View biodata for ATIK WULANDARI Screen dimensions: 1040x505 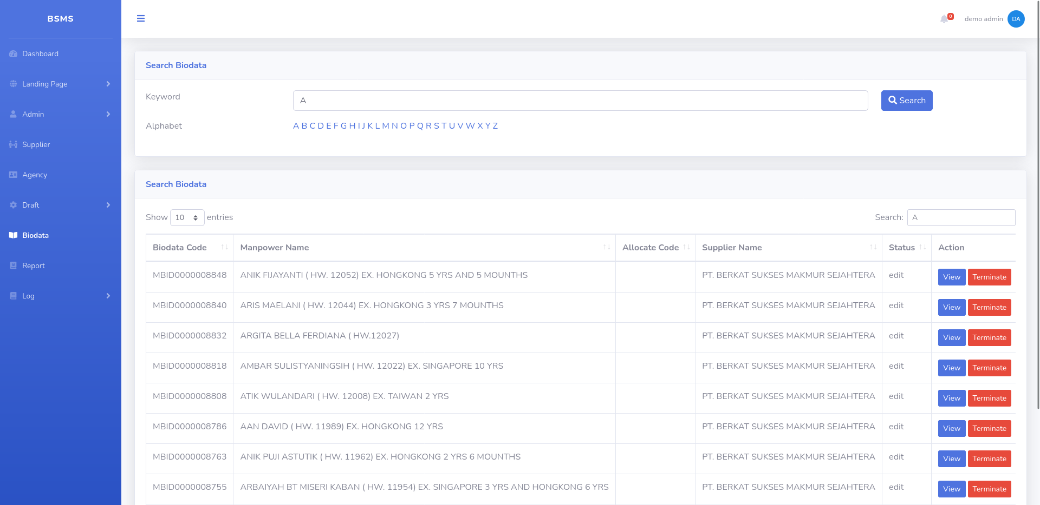[952, 398]
